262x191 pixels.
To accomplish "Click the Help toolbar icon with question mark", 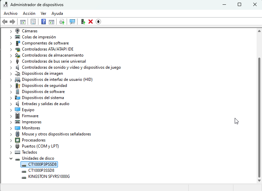I will [x=43, y=22].
